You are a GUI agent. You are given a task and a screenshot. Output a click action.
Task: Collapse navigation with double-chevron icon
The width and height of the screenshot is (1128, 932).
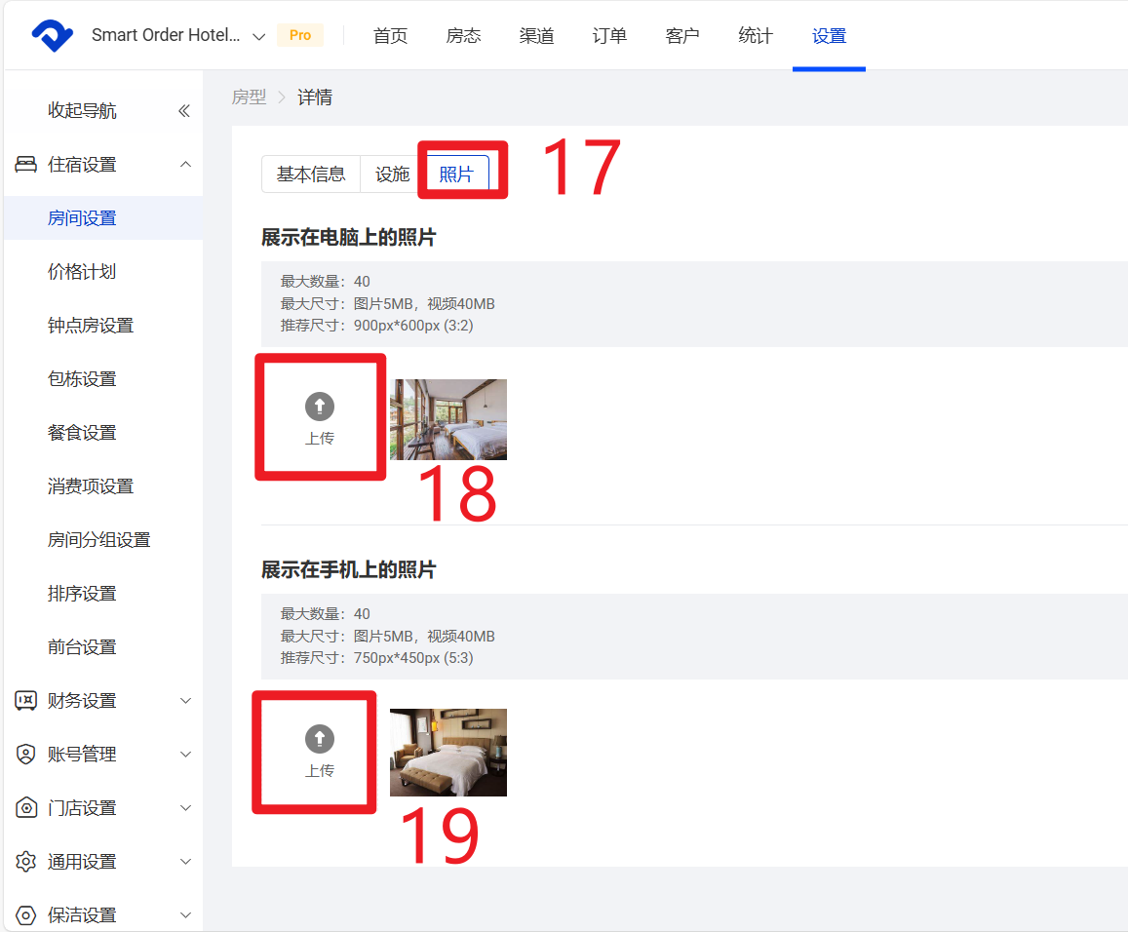184,111
